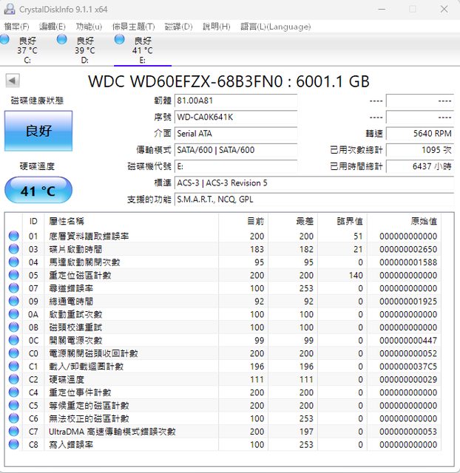Click the 41 °C temperature button
Screen dimensions: 460x473
tap(38, 191)
